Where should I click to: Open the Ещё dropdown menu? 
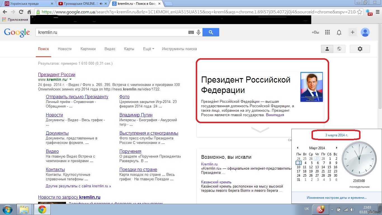point(148,49)
